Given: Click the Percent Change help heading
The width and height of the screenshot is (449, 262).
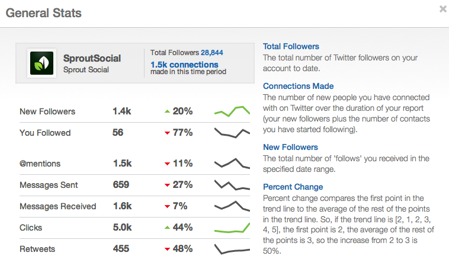Looking at the screenshot, I should pyautogui.click(x=294, y=187).
